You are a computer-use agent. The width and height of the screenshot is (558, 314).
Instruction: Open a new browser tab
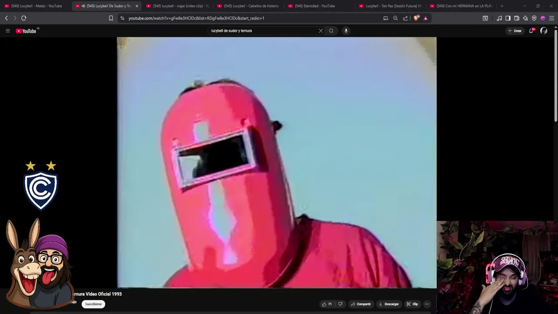pyautogui.click(x=502, y=6)
